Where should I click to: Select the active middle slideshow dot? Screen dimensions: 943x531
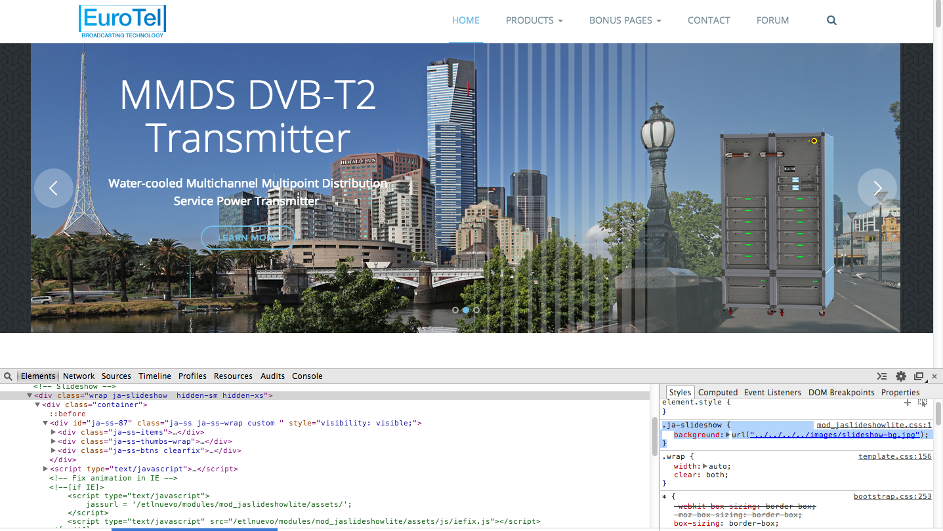[x=466, y=310]
